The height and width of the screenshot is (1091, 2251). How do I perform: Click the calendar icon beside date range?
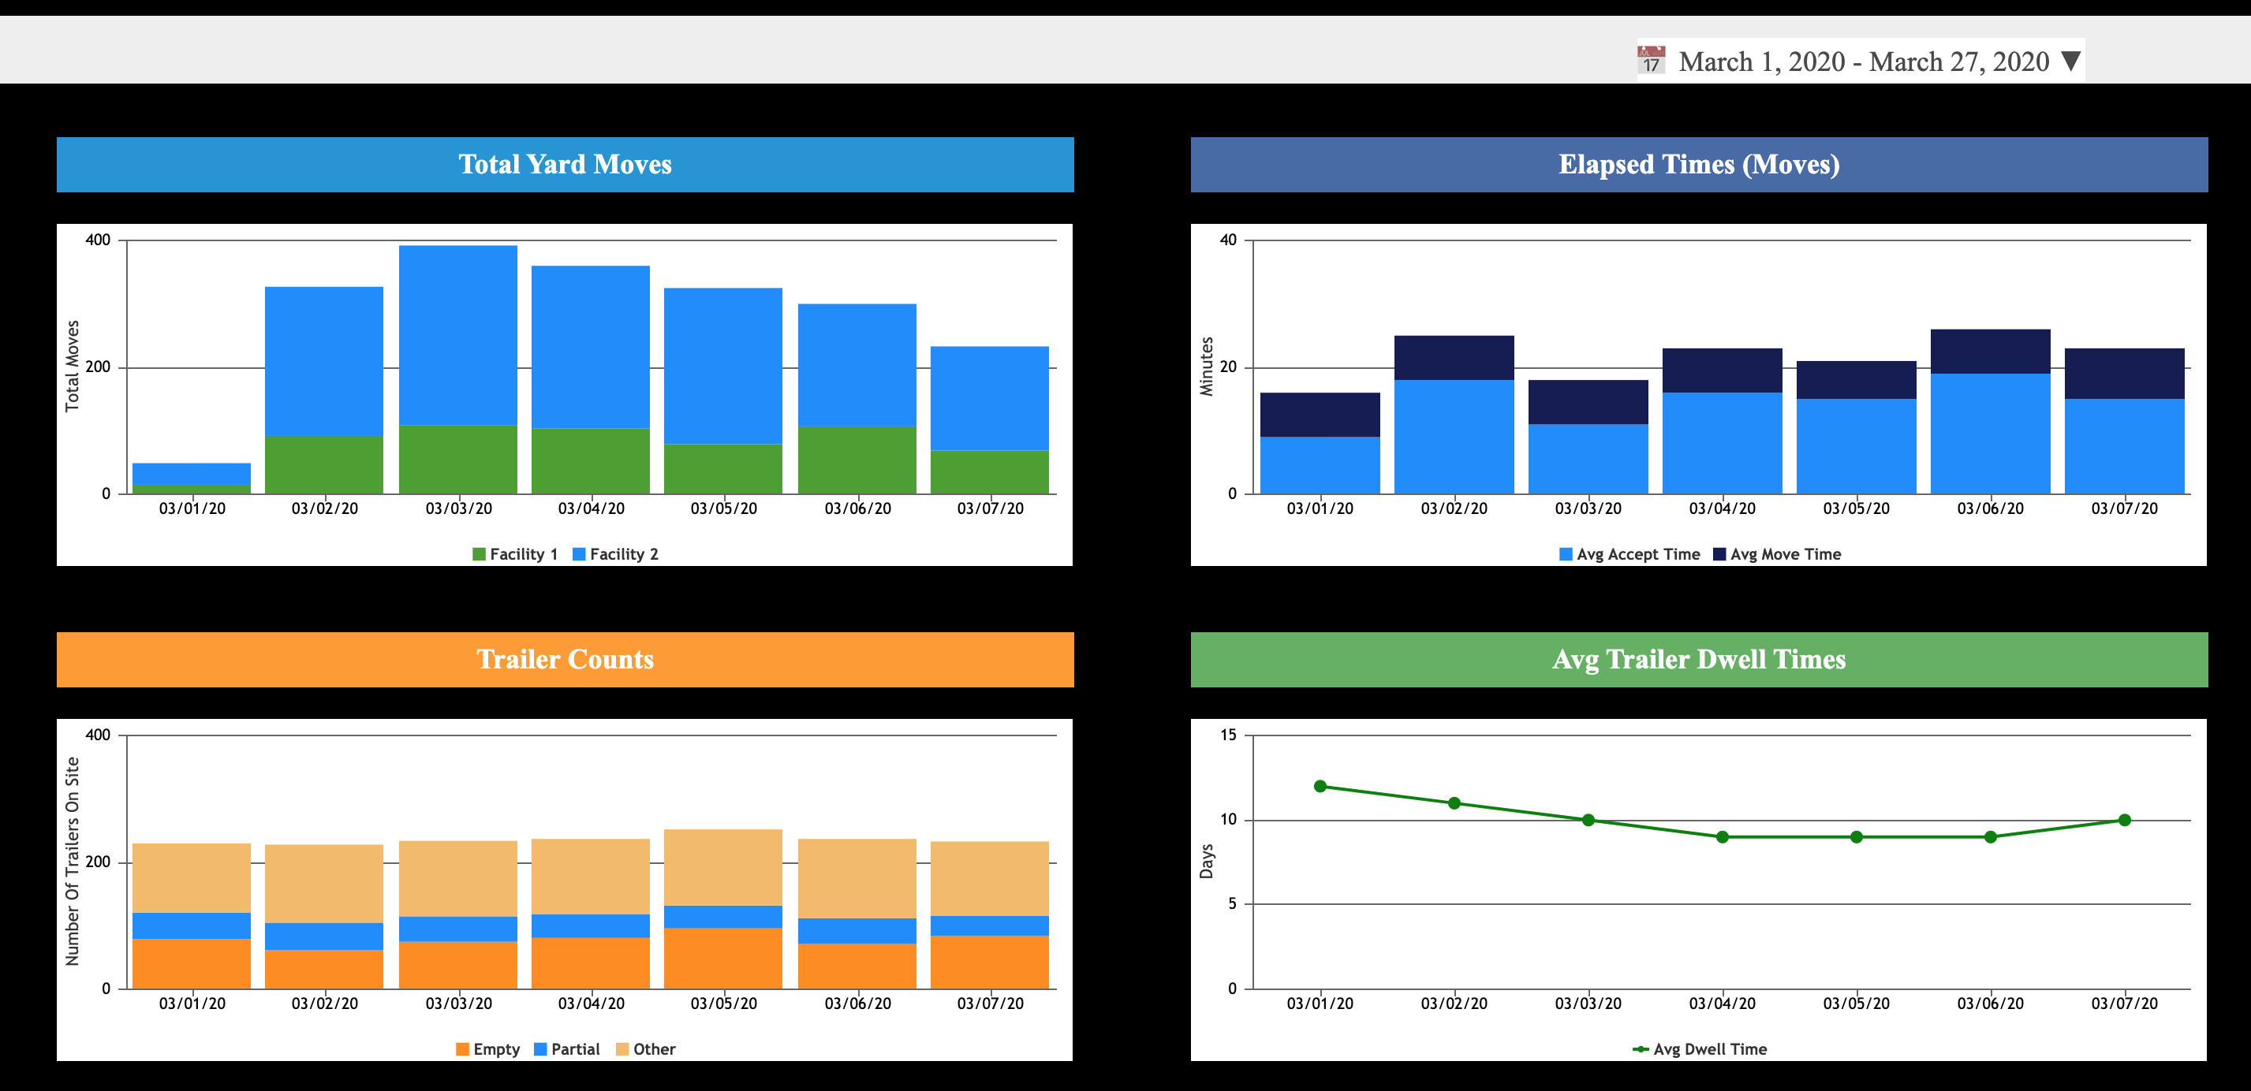1651,60
